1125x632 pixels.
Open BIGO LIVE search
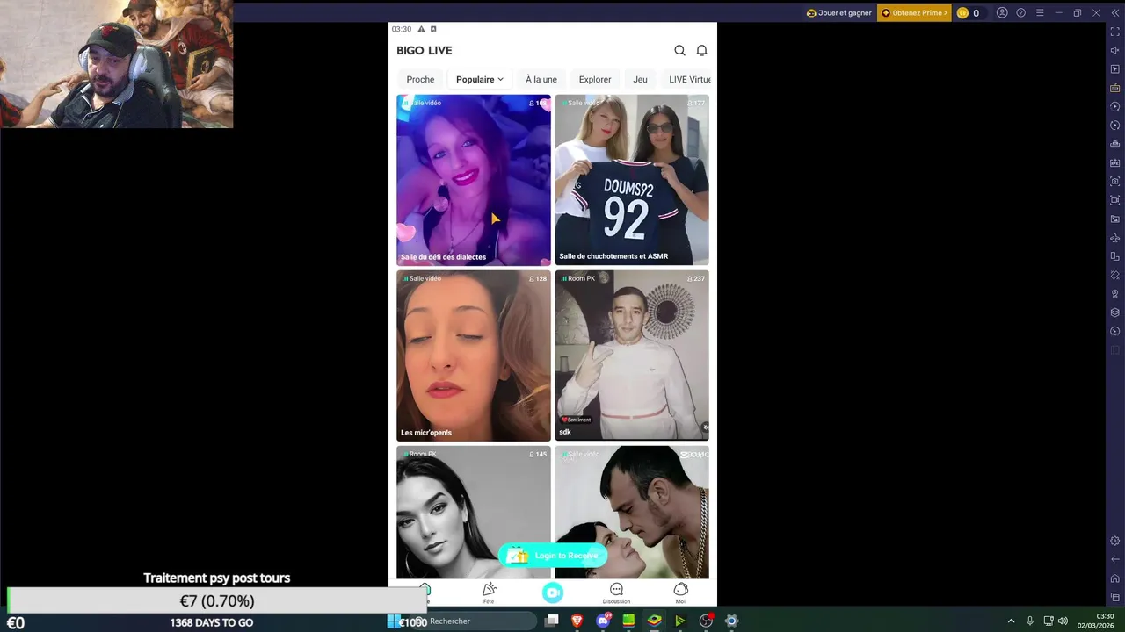[679, 50]
